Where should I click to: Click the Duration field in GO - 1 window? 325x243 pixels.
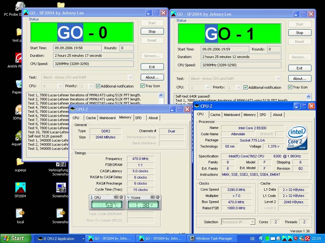tap(241, 57)
